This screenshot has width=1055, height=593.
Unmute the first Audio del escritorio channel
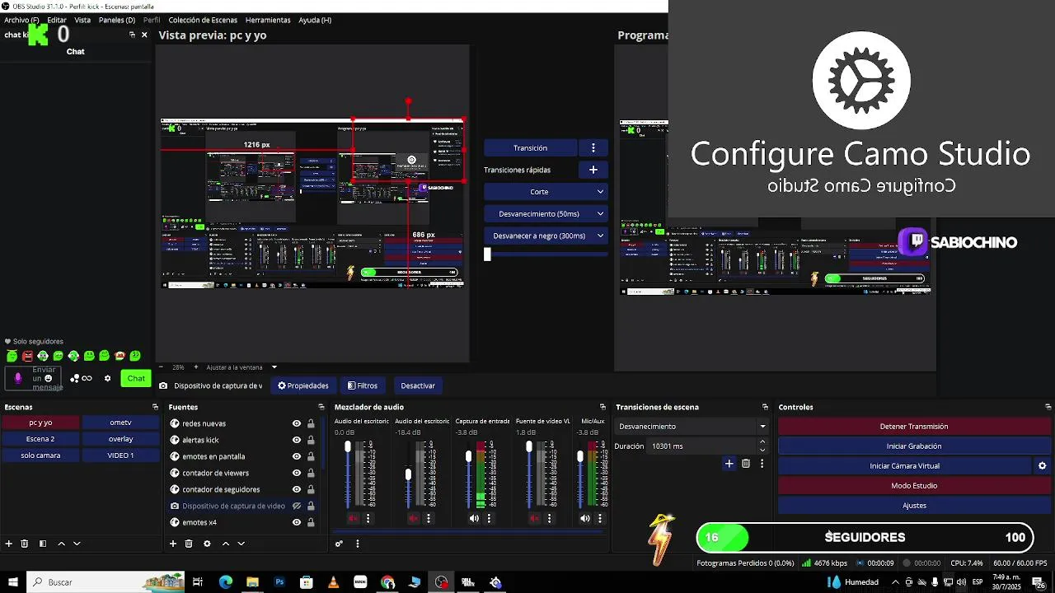click(x=354, y=519)
